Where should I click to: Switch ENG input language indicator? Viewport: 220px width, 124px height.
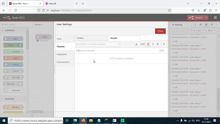(198, 121)
